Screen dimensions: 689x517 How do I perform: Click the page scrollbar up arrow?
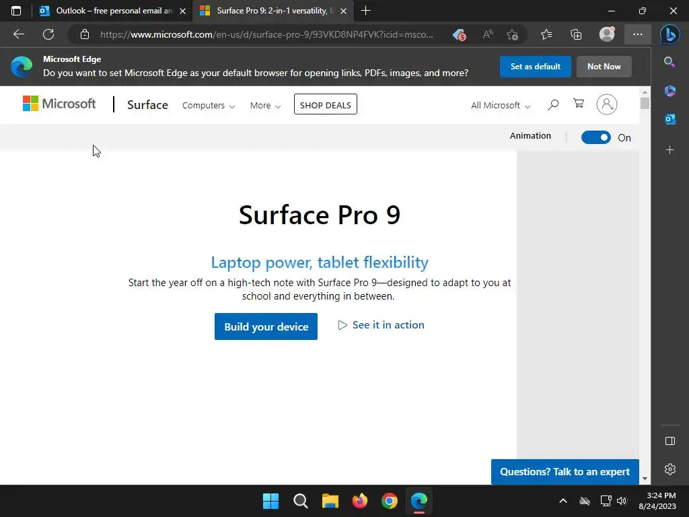pos(645,92)
